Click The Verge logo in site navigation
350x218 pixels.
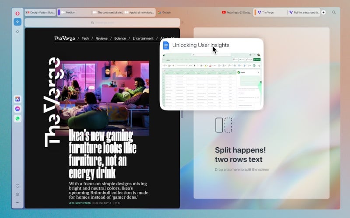click(65, 38)
